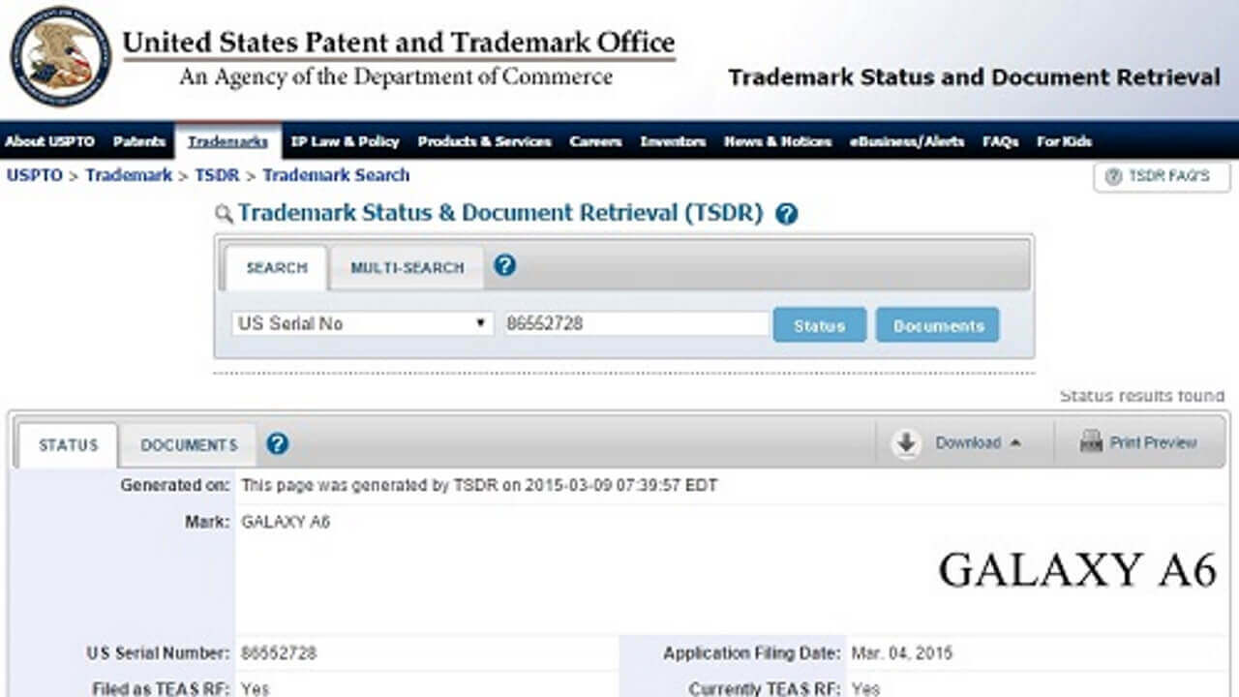
Task: Open the Patents menu item
Action: [139, 141]
